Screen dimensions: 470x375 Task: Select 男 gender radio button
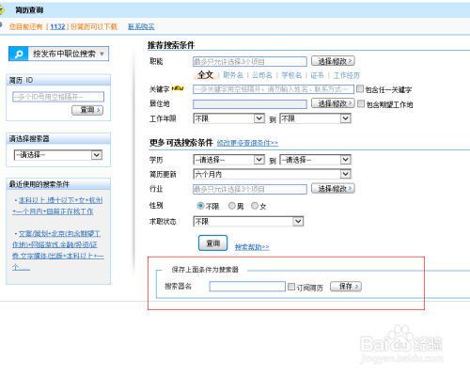[231, 206]
